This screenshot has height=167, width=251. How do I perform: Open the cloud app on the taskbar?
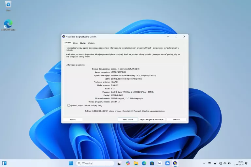click(x=167, y=163)
